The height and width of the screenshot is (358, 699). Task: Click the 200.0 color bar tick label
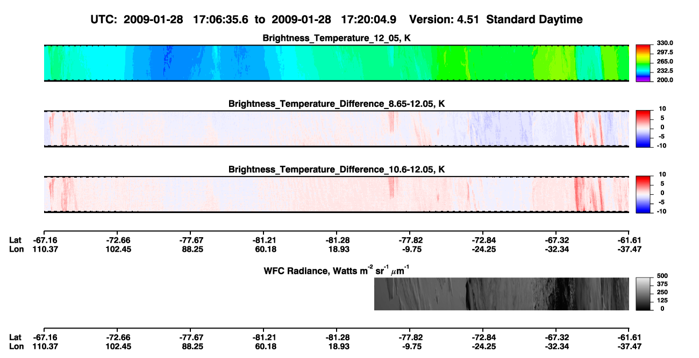[666, 79]
